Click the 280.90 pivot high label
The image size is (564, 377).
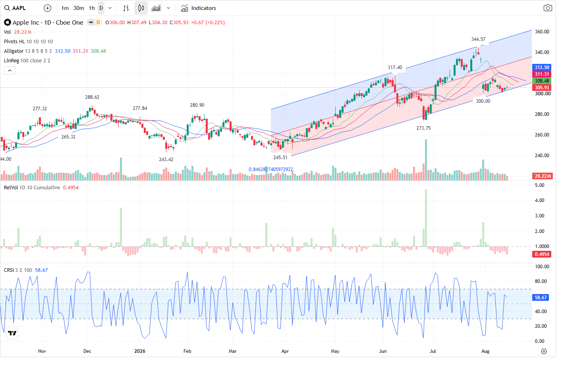pos(197,105)
